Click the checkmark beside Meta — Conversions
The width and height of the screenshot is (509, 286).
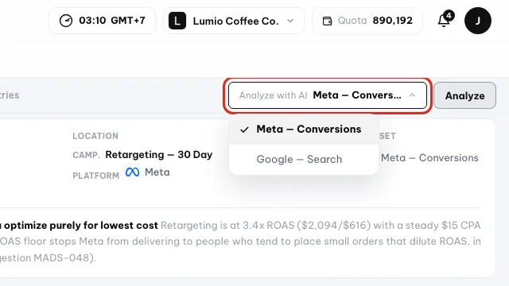244,129
